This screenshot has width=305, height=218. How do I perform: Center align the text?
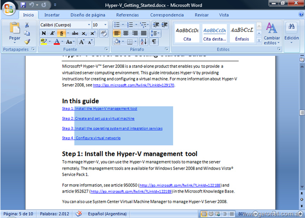pos(126,33)
